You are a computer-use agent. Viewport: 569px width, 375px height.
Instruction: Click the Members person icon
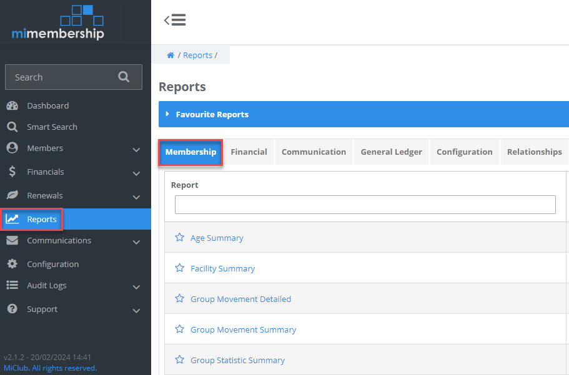12,148
